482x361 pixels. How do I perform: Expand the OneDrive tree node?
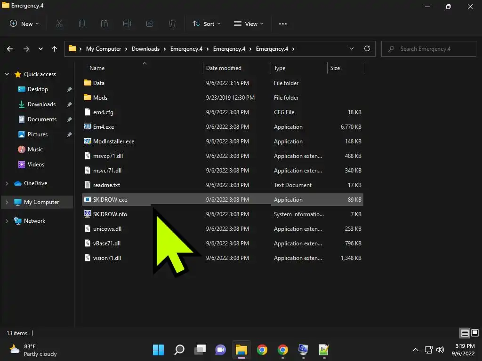click(x=7, y=183)
